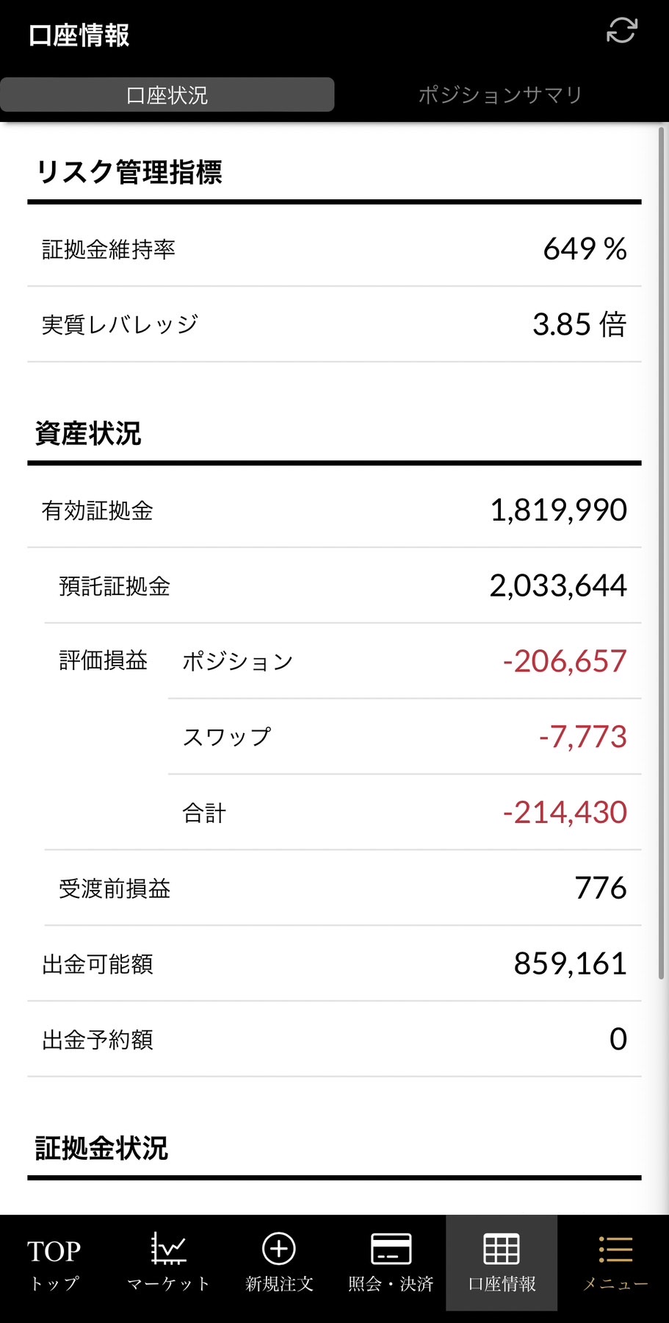The width and height of the screenshot is (669, 1323).
Task: Tap the refresh icon in the header
Action: 621,31
